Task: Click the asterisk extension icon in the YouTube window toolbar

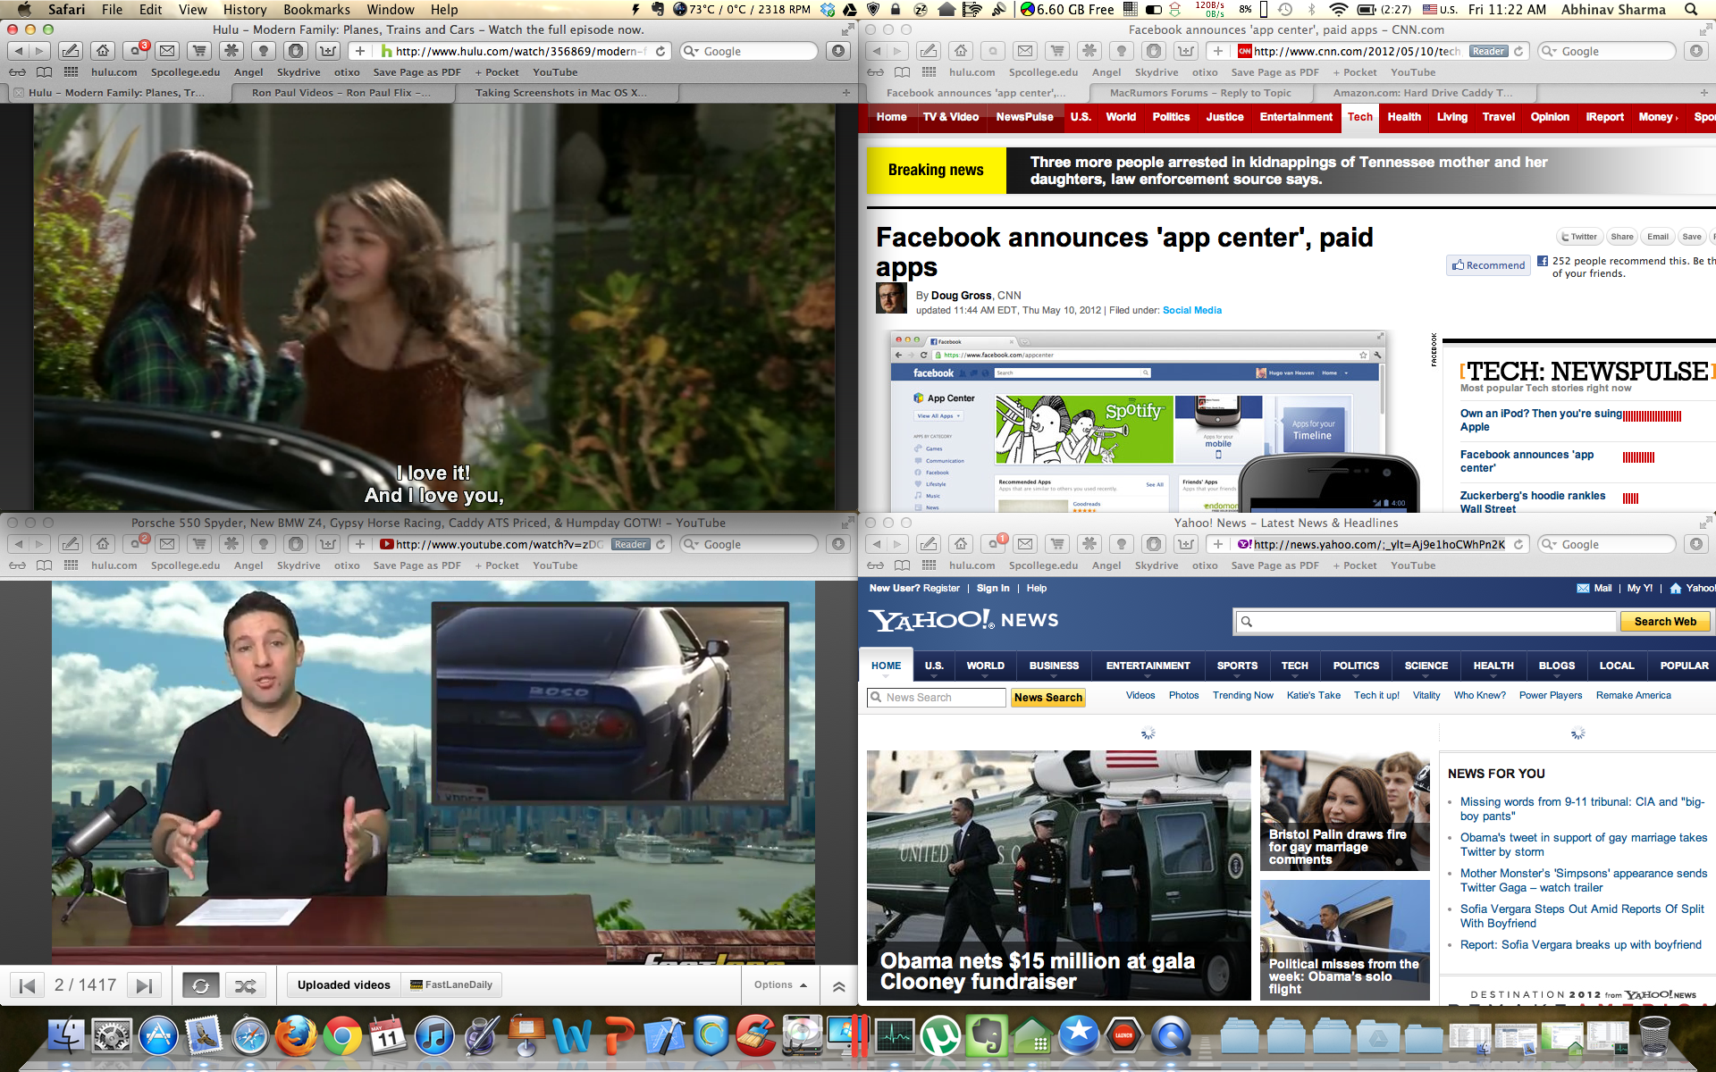Action: 231,544
